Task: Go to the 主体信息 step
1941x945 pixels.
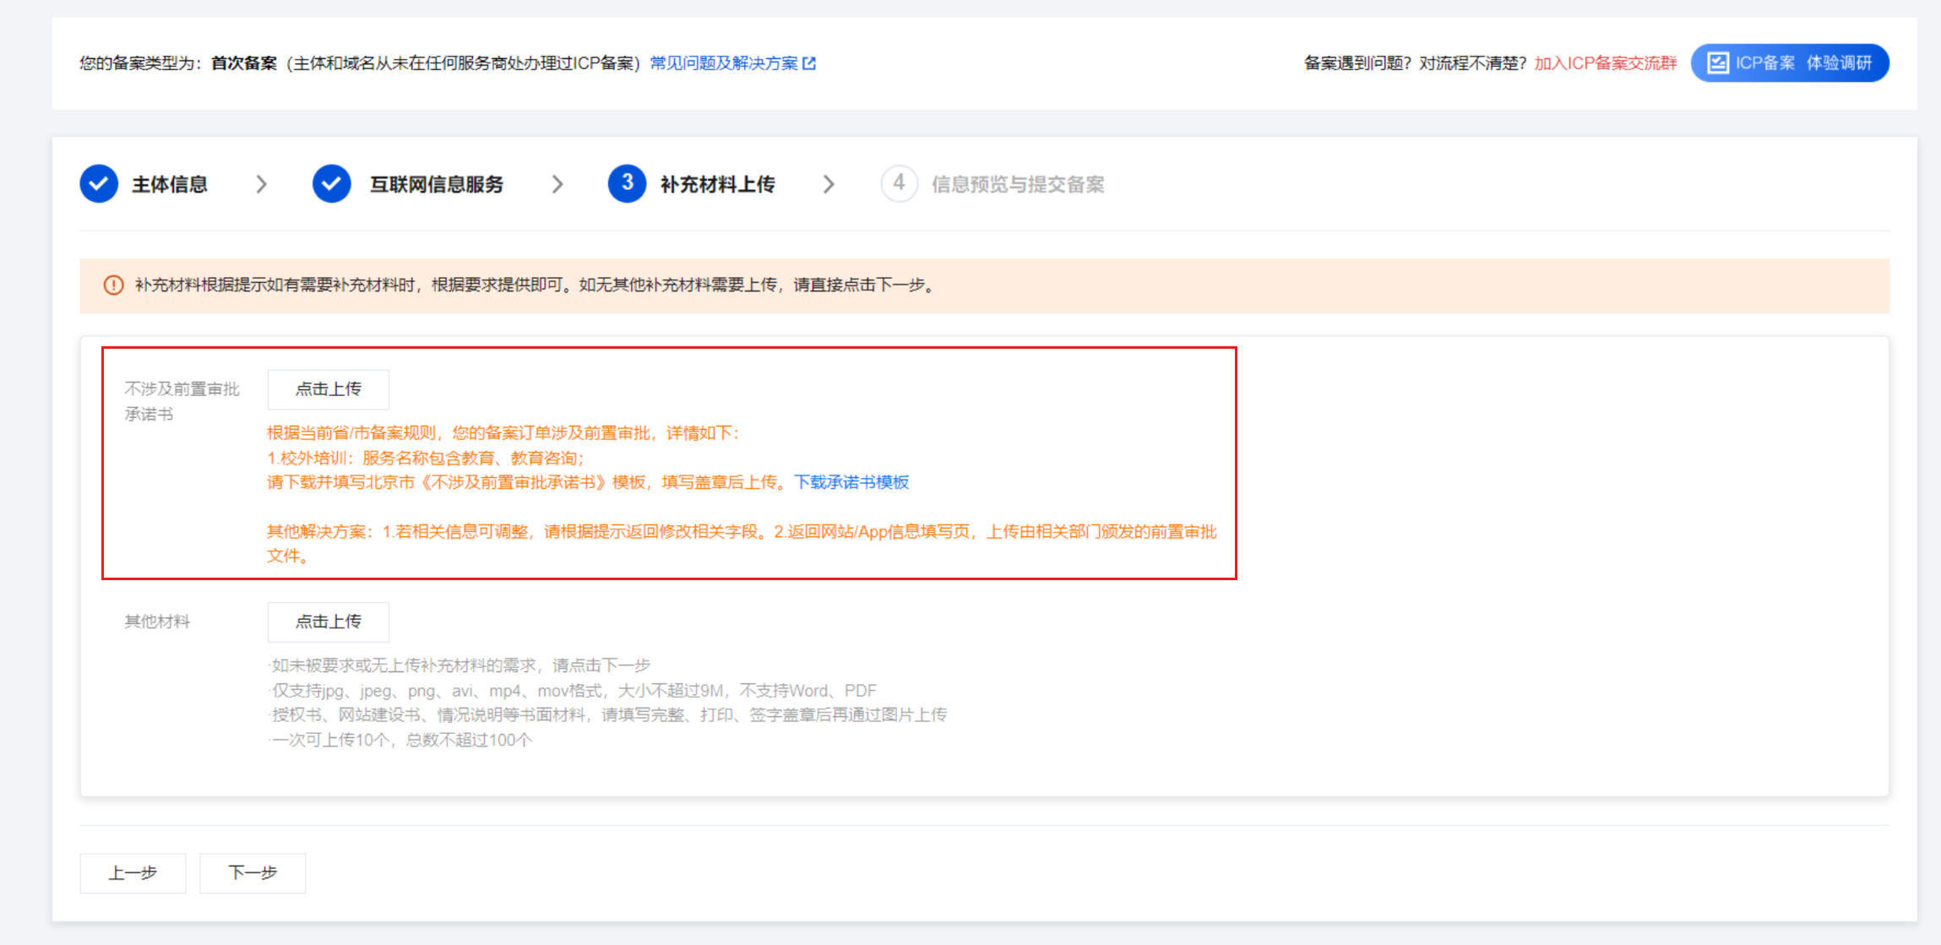Action: pos(170,184)
